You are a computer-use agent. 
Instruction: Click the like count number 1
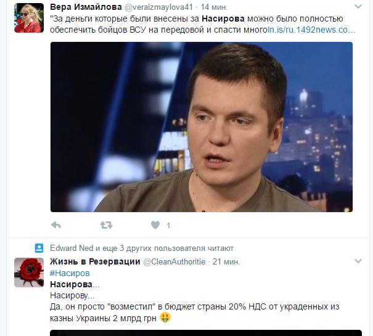pyautogui.click(x=168, y=226)
